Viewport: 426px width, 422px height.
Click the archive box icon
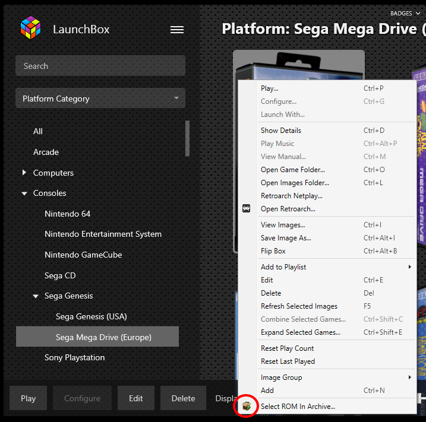(x=247, y=406)
